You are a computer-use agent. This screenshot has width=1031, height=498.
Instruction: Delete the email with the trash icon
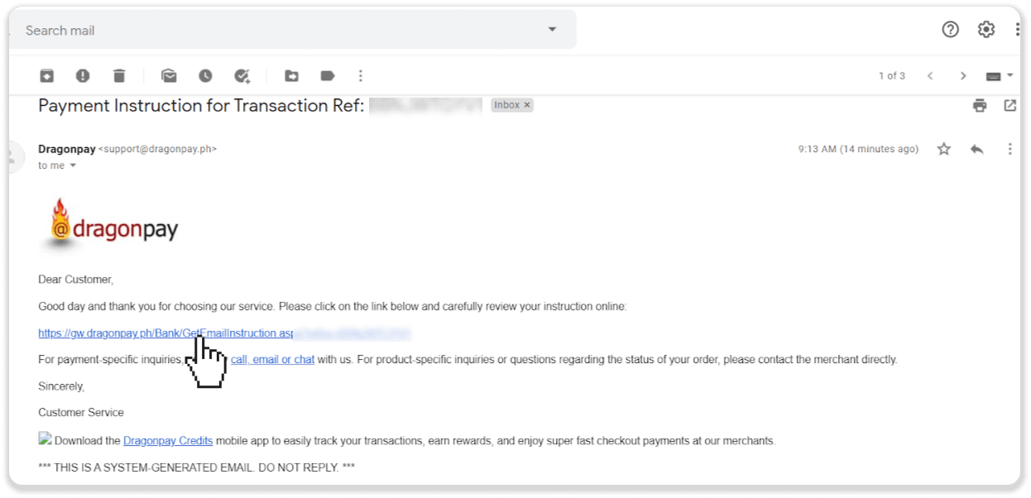point(119,76)
